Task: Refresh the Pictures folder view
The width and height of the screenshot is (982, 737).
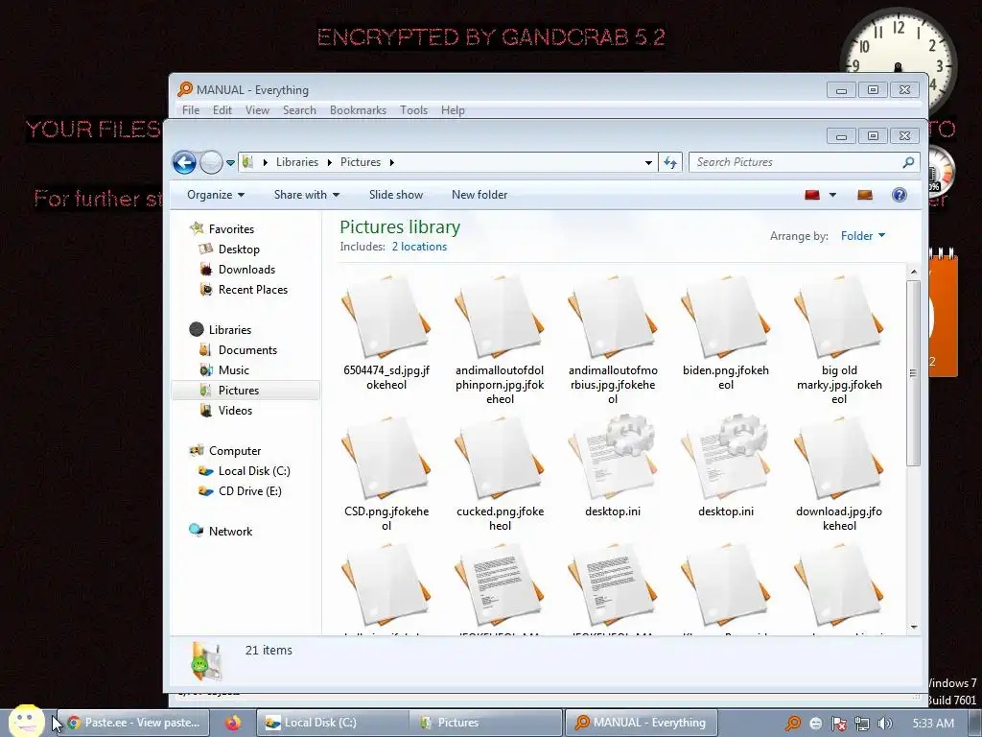Action: (x=670, y=162)
